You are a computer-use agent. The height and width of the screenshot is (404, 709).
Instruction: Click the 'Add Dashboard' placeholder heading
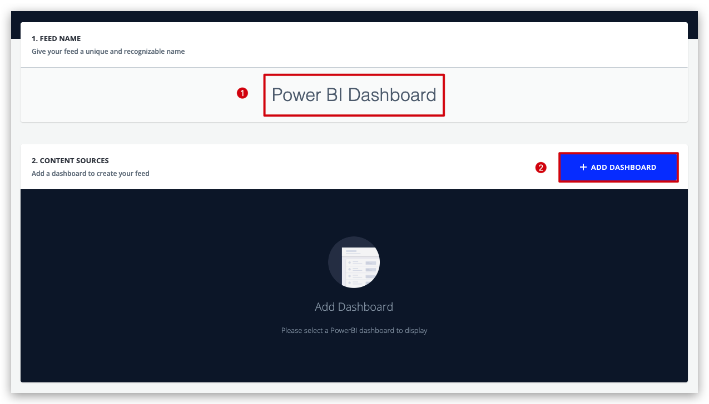[354, 307]
